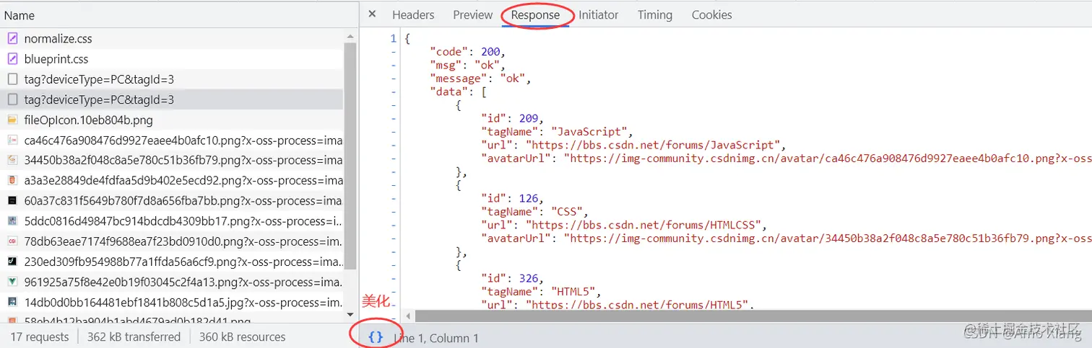1092x348 pixels.
Task: Click the thumbnail icon beside 14db0d0bb164481ebf1841b808c5d1a5.jpg
Action: pos(13,301)
